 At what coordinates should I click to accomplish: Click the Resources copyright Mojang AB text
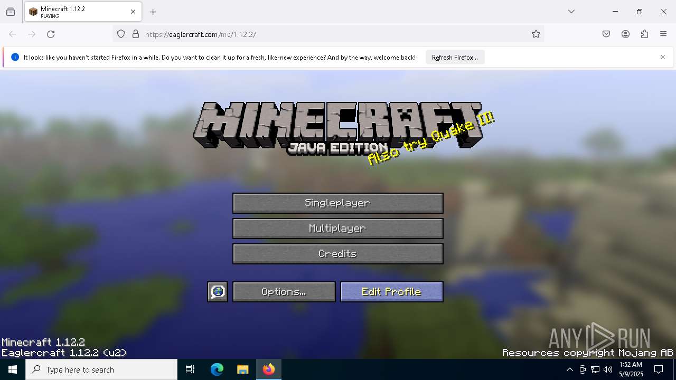[588, 353]
